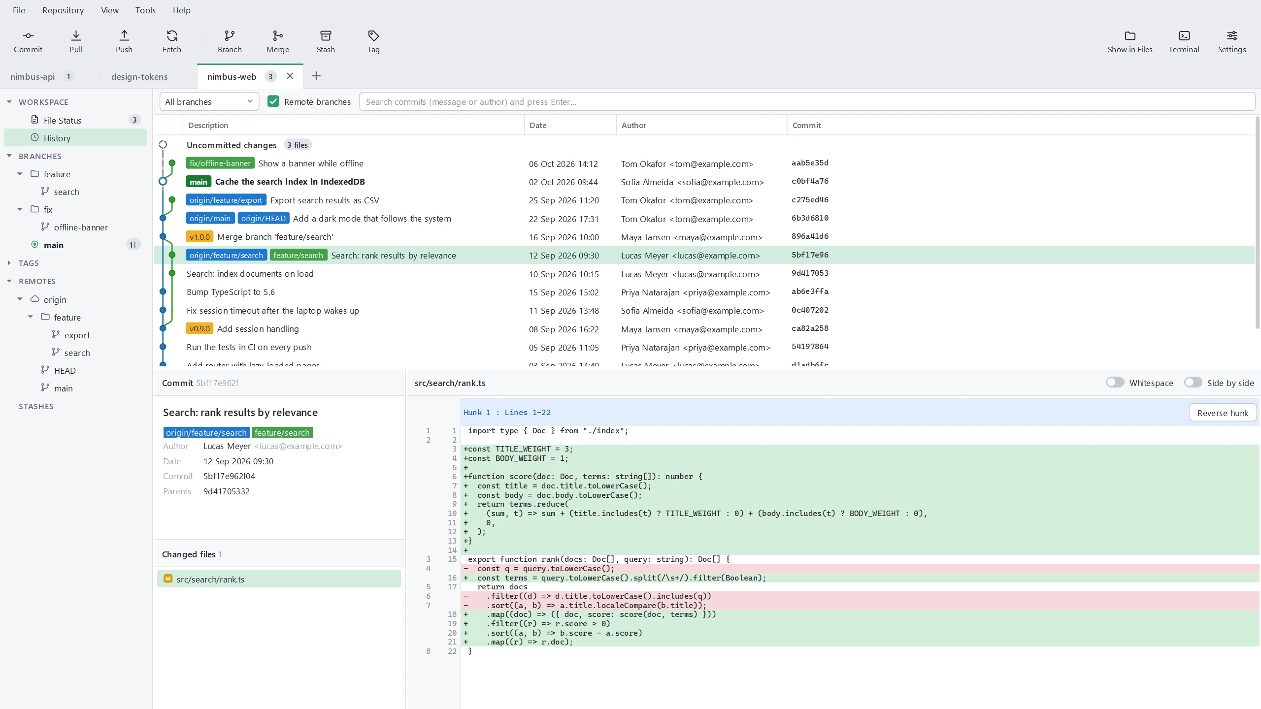
Task: Push commits with the Push icon
Action: 124,35
